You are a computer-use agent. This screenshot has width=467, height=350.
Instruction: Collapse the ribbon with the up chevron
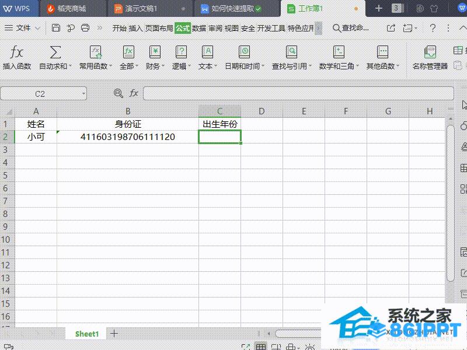[462, 28]
